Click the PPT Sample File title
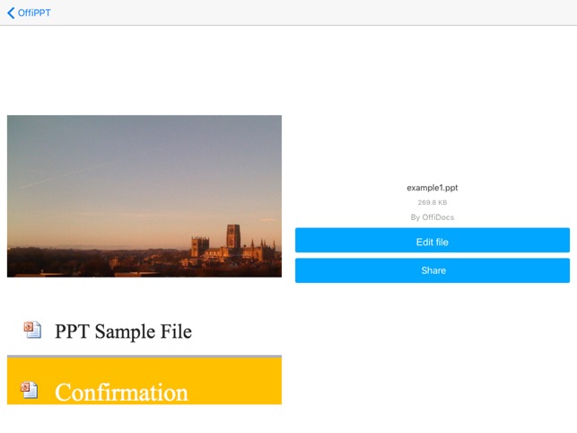The width and height of the screenshot is (577, 433). coord(123,331)
